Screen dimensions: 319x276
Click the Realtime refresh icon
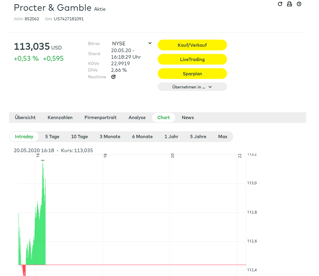click(113, 77)
